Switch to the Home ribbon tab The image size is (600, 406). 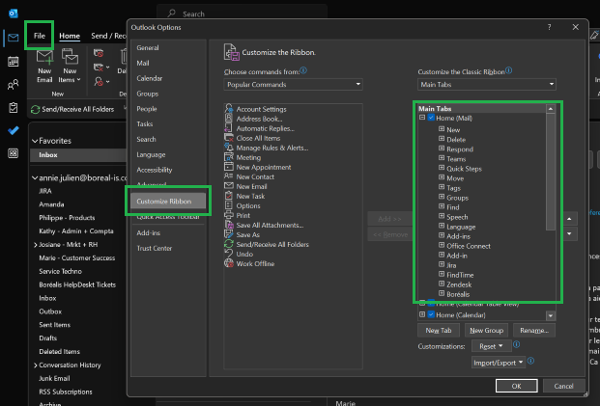70,36
